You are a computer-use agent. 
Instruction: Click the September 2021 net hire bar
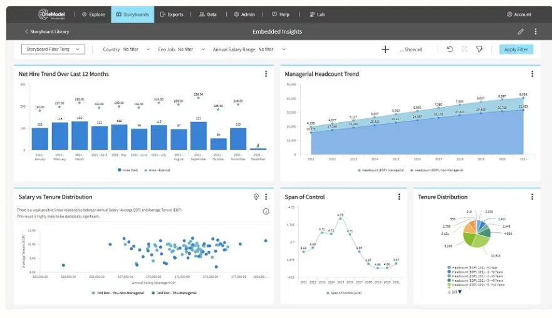(x=199, y=136)
